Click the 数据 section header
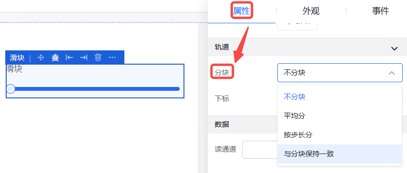 click(x=307, y=125)
